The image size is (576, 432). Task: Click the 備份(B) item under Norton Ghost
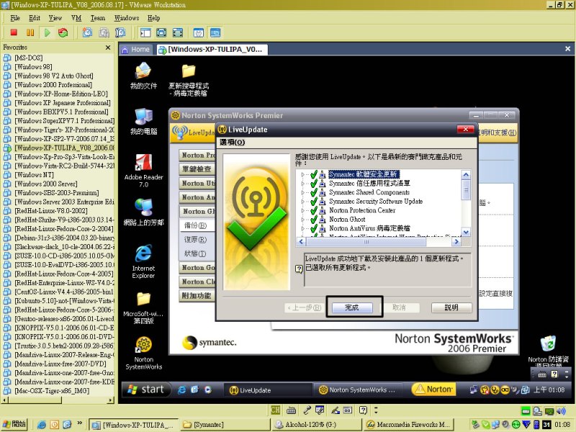point(195,225)
